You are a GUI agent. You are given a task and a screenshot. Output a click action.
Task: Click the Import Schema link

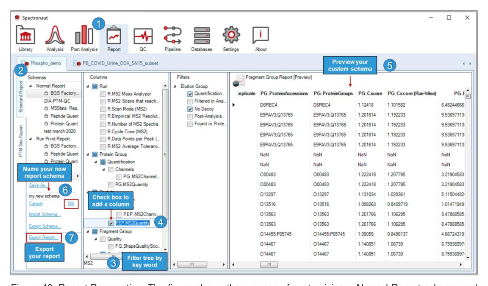click(44, 215)
